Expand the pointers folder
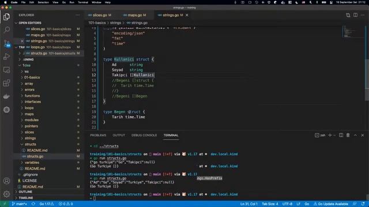This screenshot has height=207, width=369. (x=31, y=126)
